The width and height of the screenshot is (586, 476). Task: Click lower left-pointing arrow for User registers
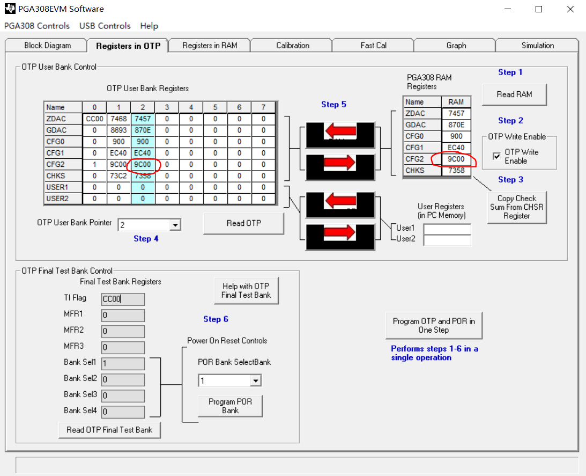pos(340,204)
